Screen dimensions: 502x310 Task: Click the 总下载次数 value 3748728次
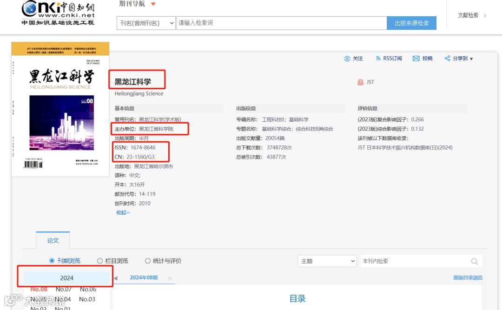(x=279, y=148)
